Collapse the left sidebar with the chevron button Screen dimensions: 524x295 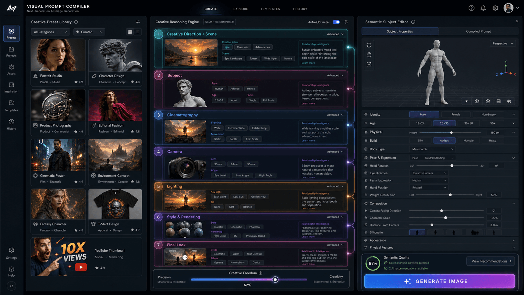tap(12, 286)
